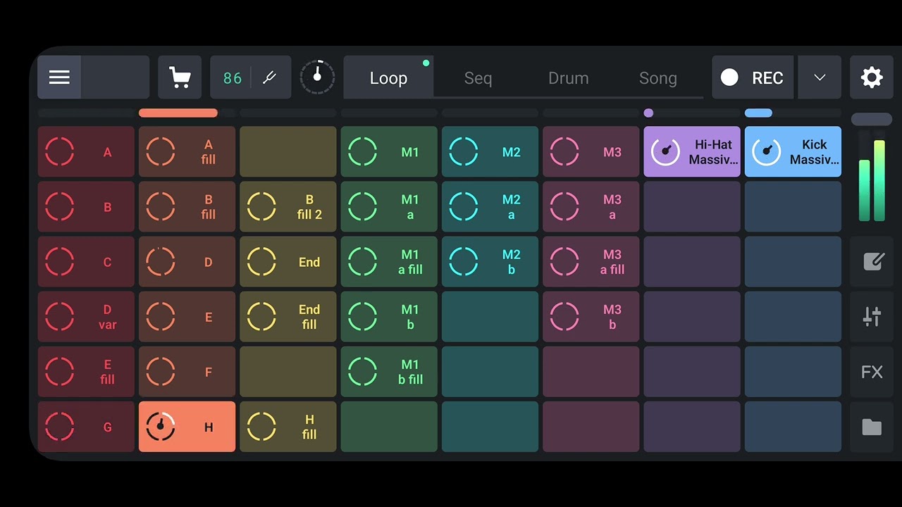Trigger the pink M3 pad
The image size is (902, 507).
(x=591, y=151)
